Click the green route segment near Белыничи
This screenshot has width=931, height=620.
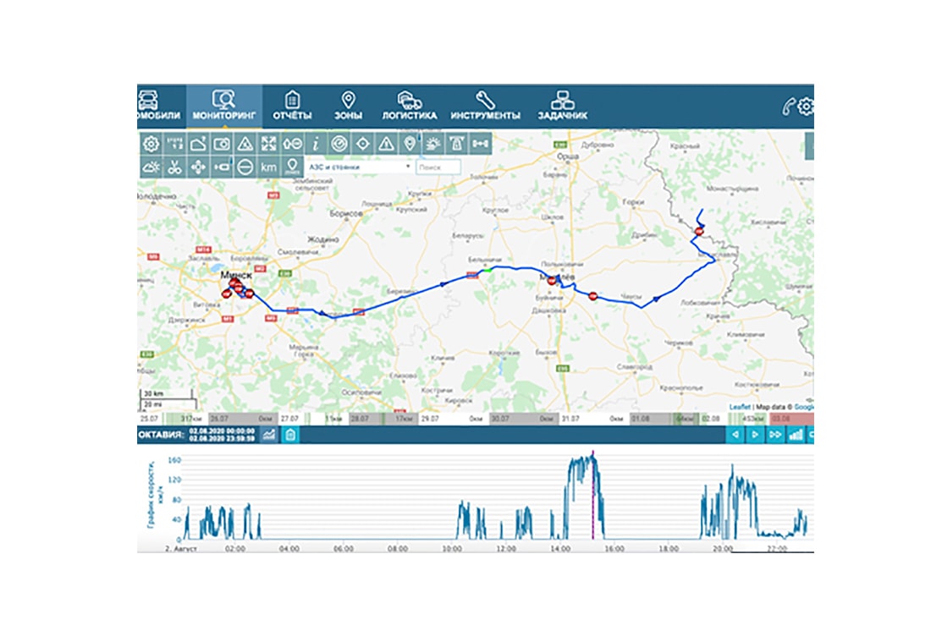point(487,271)
